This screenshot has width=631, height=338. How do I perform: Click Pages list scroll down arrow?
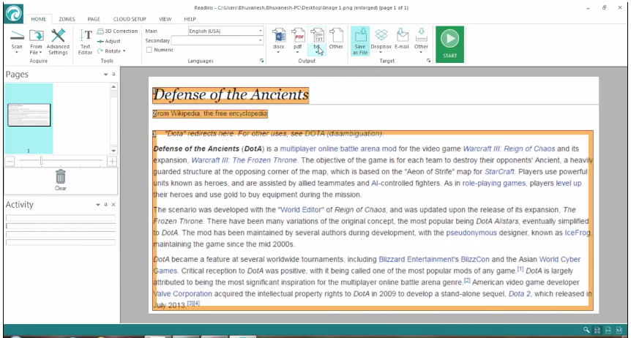click(x=113, y=151)
